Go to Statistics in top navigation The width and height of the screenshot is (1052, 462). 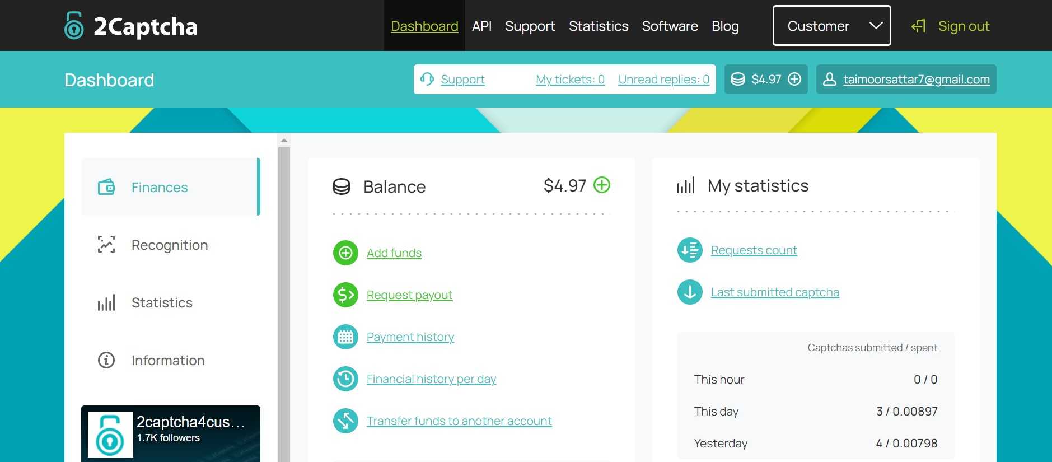point(599,26)
